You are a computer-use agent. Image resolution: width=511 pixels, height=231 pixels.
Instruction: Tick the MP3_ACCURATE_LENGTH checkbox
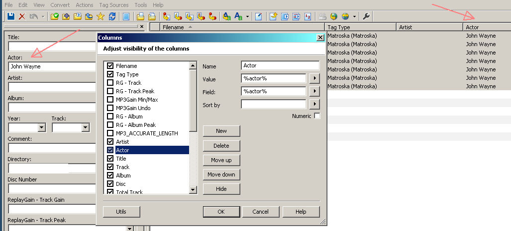point(110,133)
